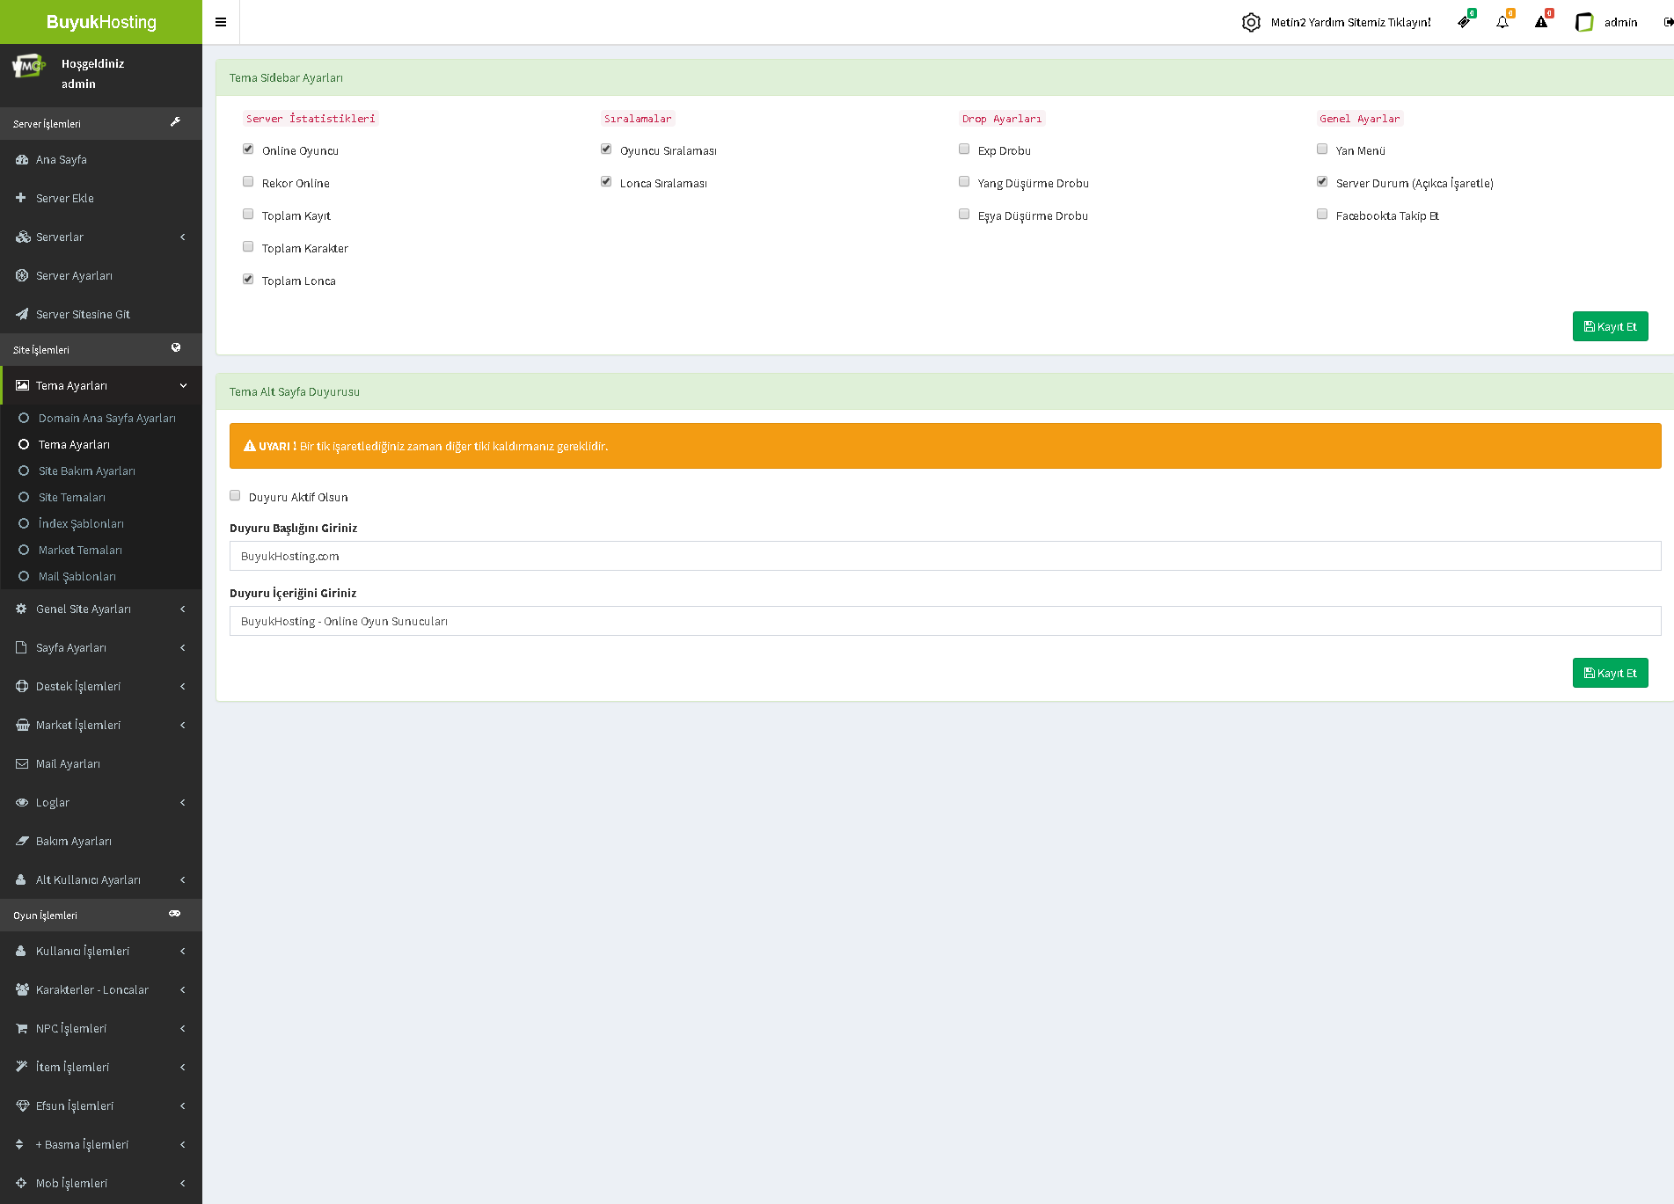
Task: Click Kayıt Et under announcement form
Action: (x=1610, y=673)
